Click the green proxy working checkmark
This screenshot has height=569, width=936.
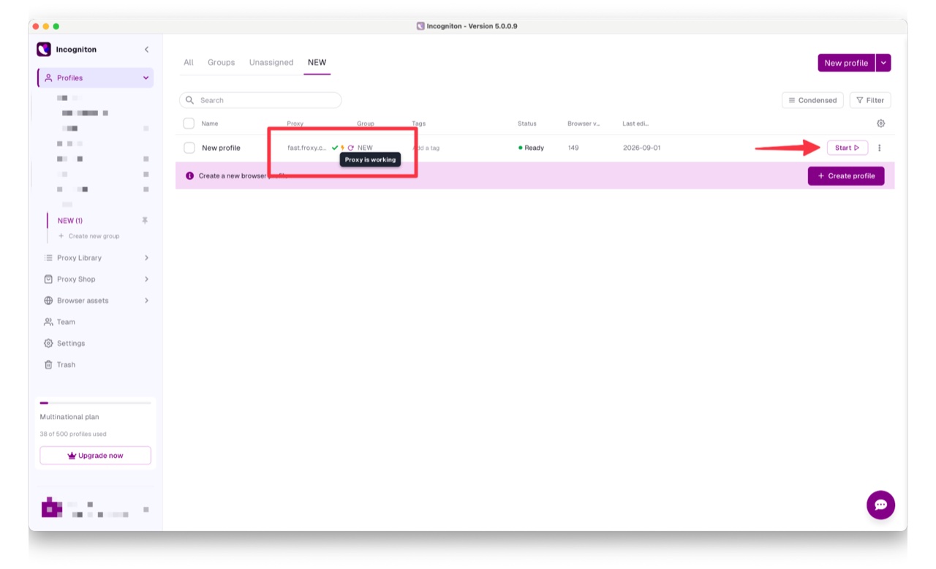pos(335,148)
